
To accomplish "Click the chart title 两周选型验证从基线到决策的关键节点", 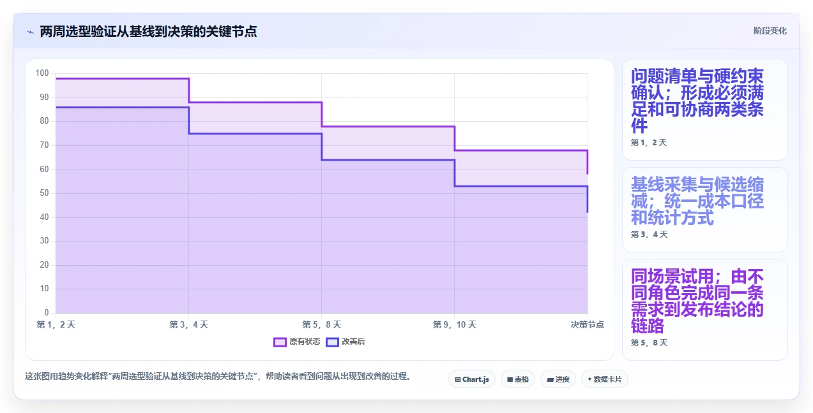I will coord(148,31).
